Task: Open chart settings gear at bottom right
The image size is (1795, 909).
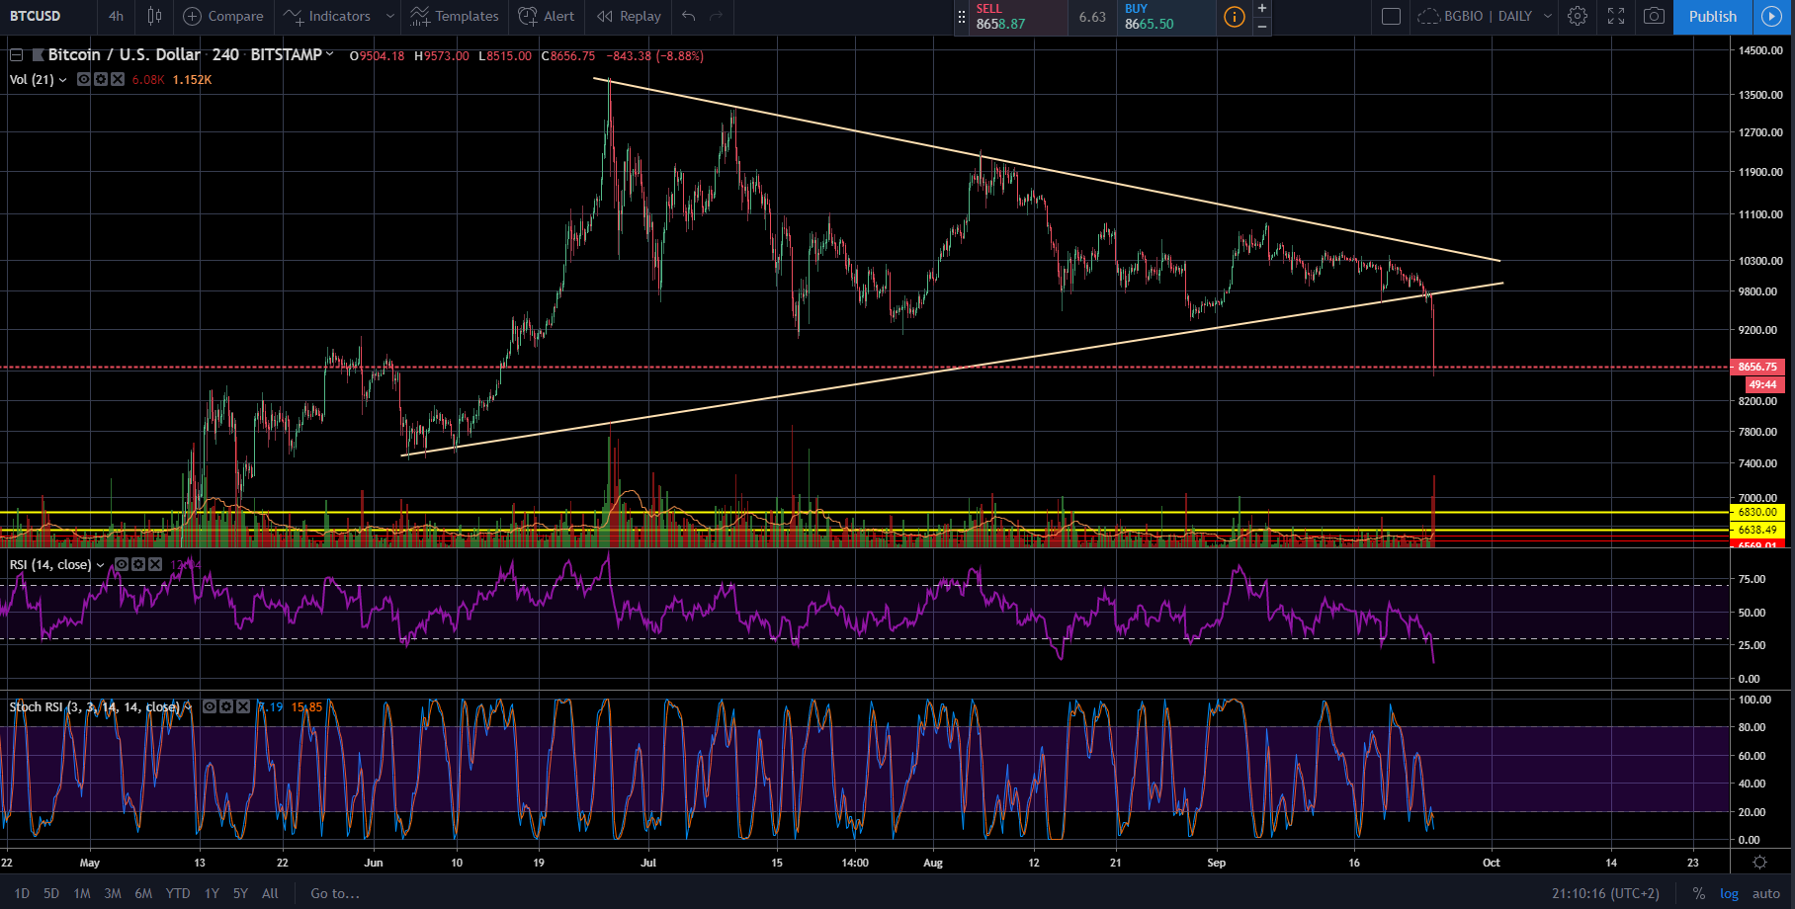Action: [x=1759, y=863]
